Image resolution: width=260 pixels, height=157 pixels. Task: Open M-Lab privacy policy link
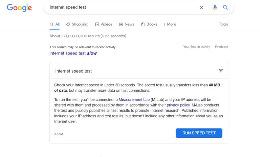178,105
